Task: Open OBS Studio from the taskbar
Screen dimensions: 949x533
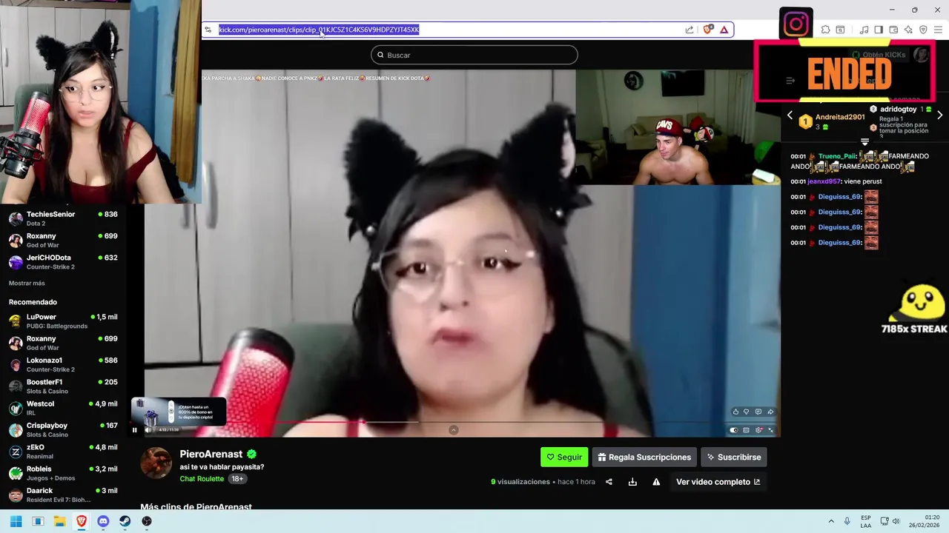Action: click(x=147, y=521)
